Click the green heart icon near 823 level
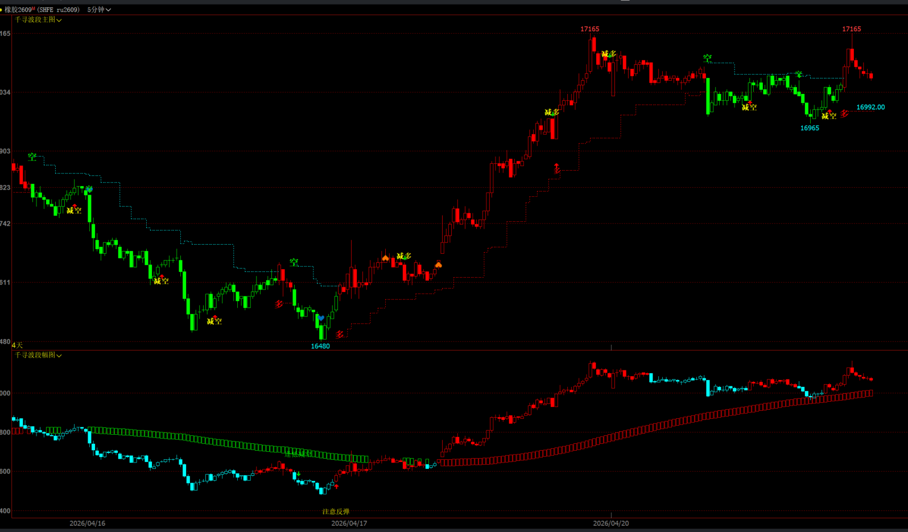This screenshot has height=532, width=908. pyautogui.click(x=89, y=189)
